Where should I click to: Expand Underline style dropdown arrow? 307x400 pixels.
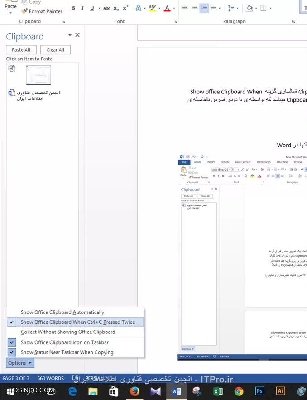[99, 8]
